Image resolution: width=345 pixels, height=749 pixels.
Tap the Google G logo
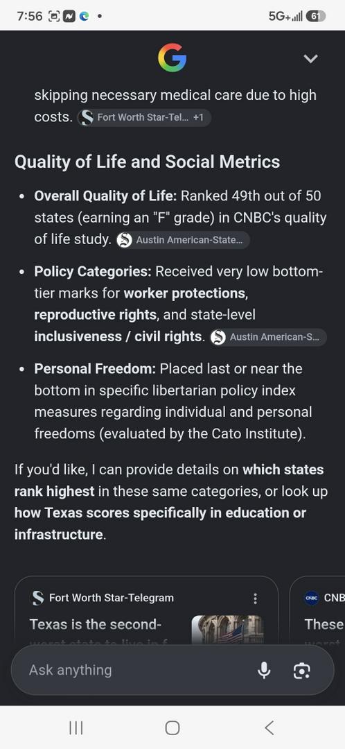(172, 58)
